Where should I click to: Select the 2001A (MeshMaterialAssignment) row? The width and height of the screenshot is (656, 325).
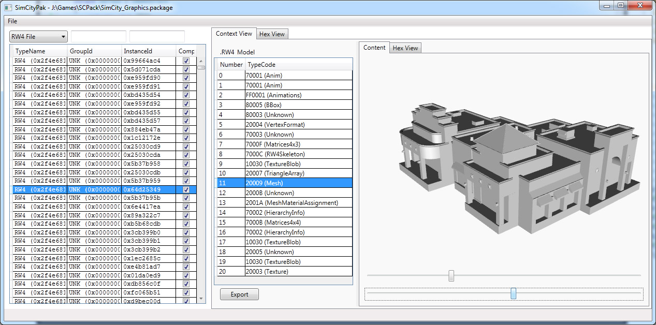click(x=293, y=203)
